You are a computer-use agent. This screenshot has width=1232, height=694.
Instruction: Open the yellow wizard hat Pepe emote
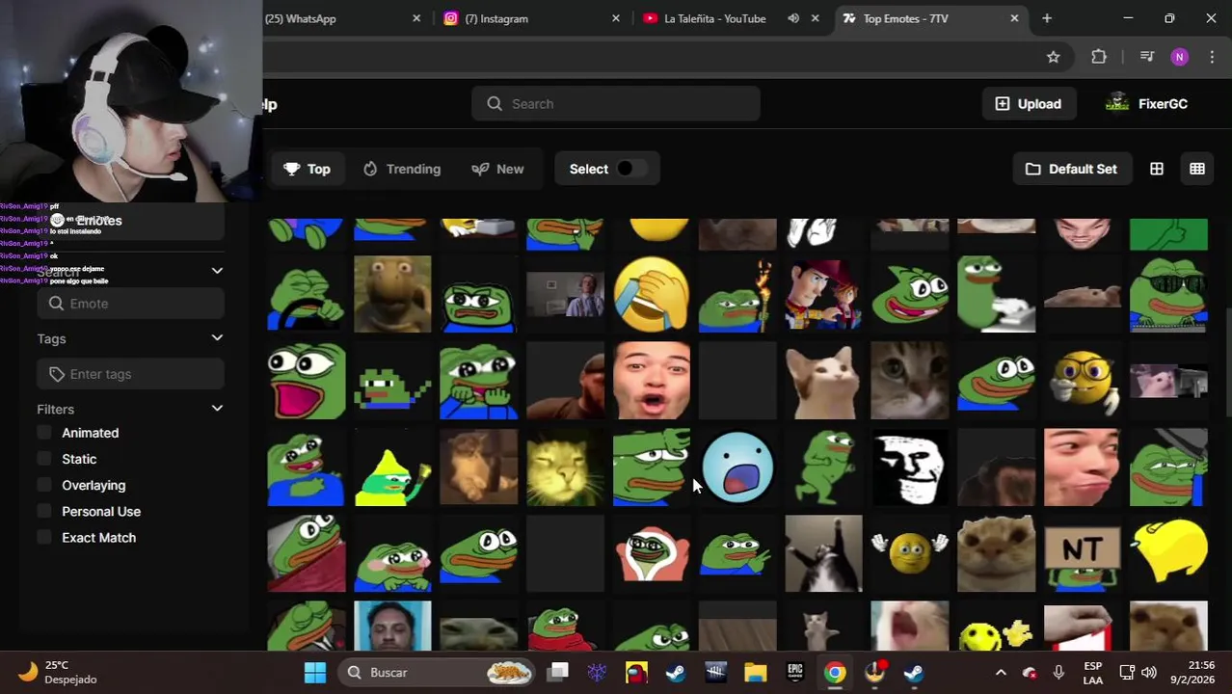point(391,467)
